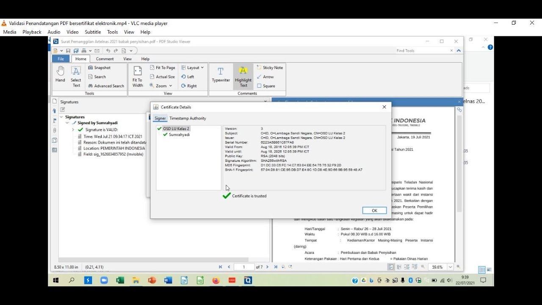Click the page number input field
Viewport: 542px width, 305px height.
pyautogui.click(x=245, y=267)
